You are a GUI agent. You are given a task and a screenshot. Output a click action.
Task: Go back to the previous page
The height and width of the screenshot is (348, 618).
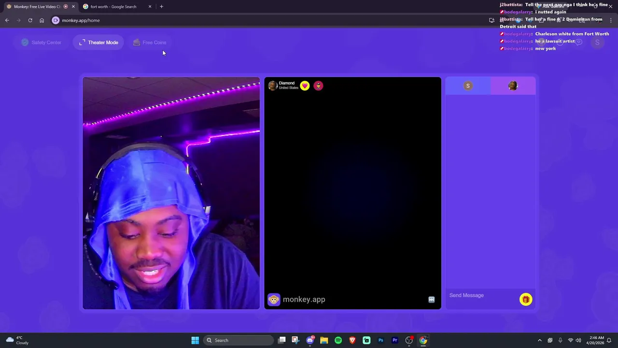pos(7,20)
